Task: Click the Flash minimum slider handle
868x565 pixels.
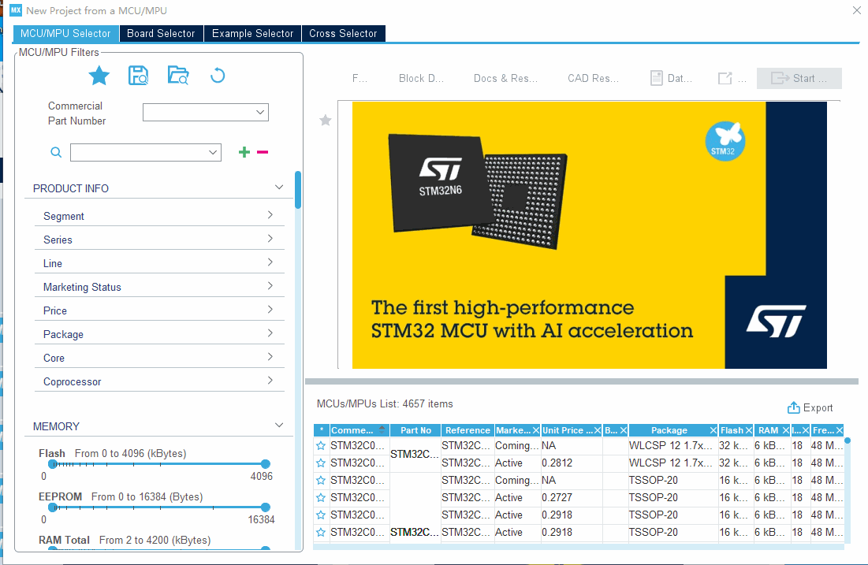Action: coord(53,463)
